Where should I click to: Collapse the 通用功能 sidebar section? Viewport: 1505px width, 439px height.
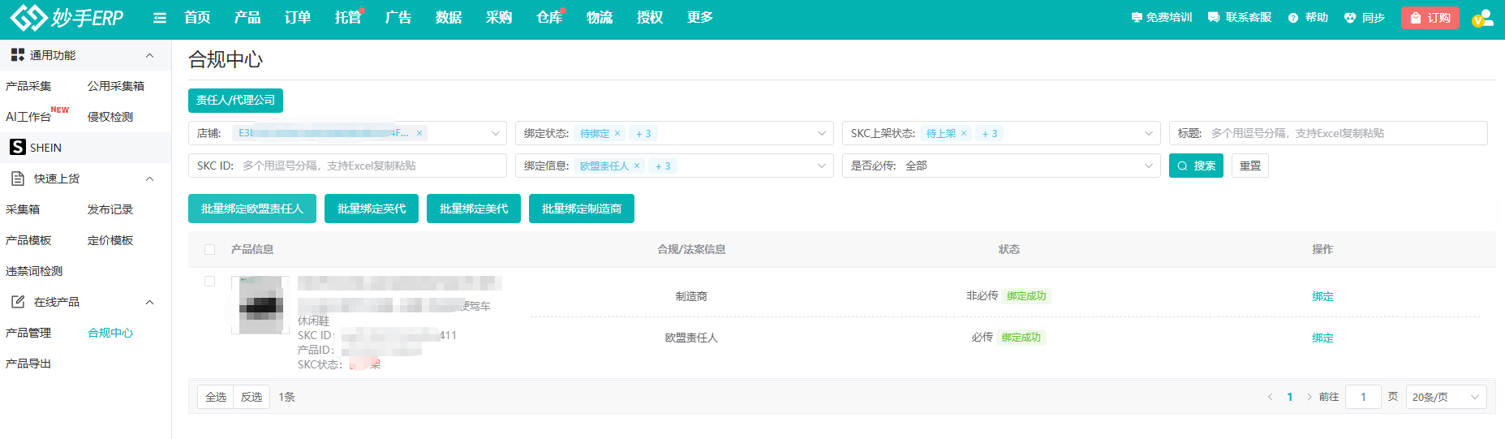click(x=149, y=55)
